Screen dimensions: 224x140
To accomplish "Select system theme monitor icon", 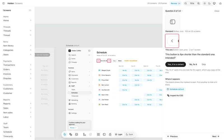I will [x=214, y=3].
